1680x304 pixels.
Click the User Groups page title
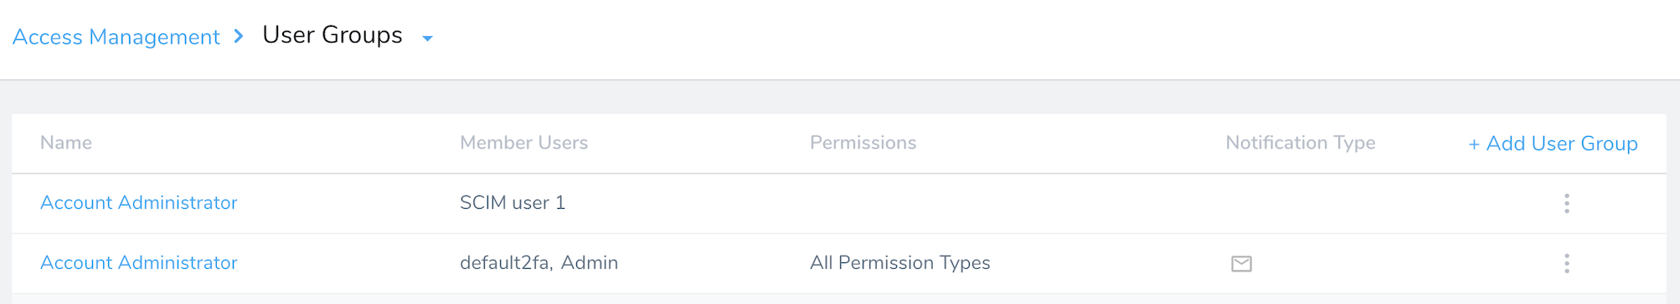coord(332,35)
